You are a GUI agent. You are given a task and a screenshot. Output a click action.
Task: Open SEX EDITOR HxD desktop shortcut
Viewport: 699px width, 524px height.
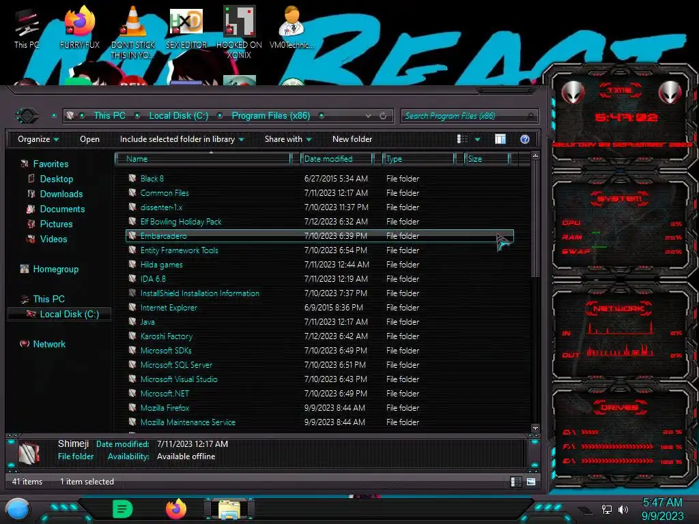[186, 27]
